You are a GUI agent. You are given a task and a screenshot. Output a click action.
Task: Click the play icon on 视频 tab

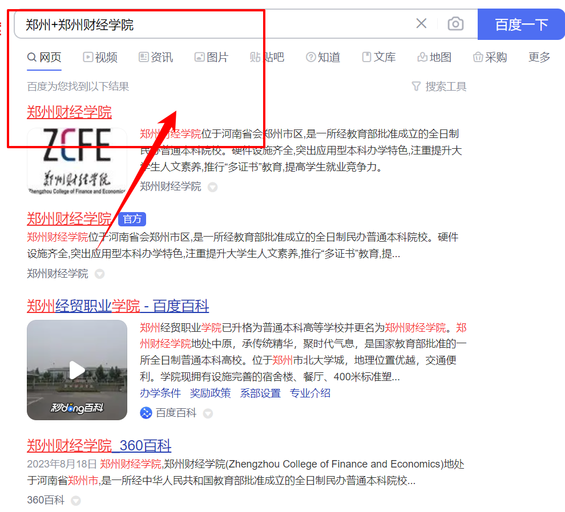pyautogui.click(x=88, y=57)
